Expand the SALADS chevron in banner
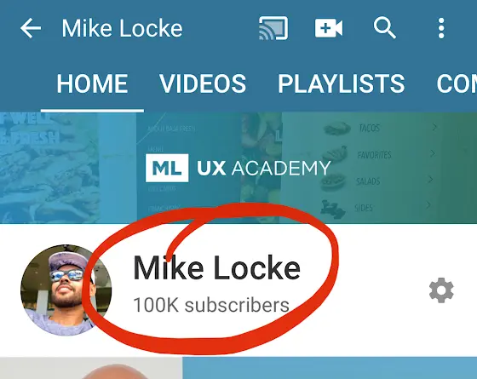The image size is (477, 379). click(x=430, y=179)
